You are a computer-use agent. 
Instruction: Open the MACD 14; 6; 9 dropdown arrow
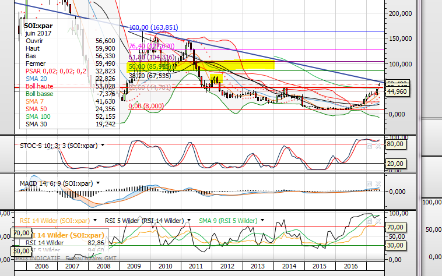coord(99,183)
